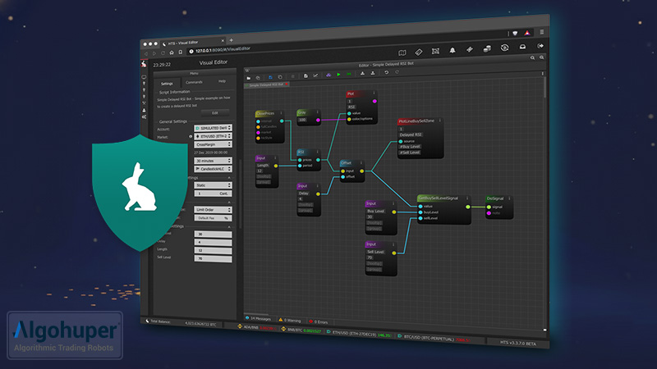Open the Help tab
This screenshot has width=657, height=369.
221,81
